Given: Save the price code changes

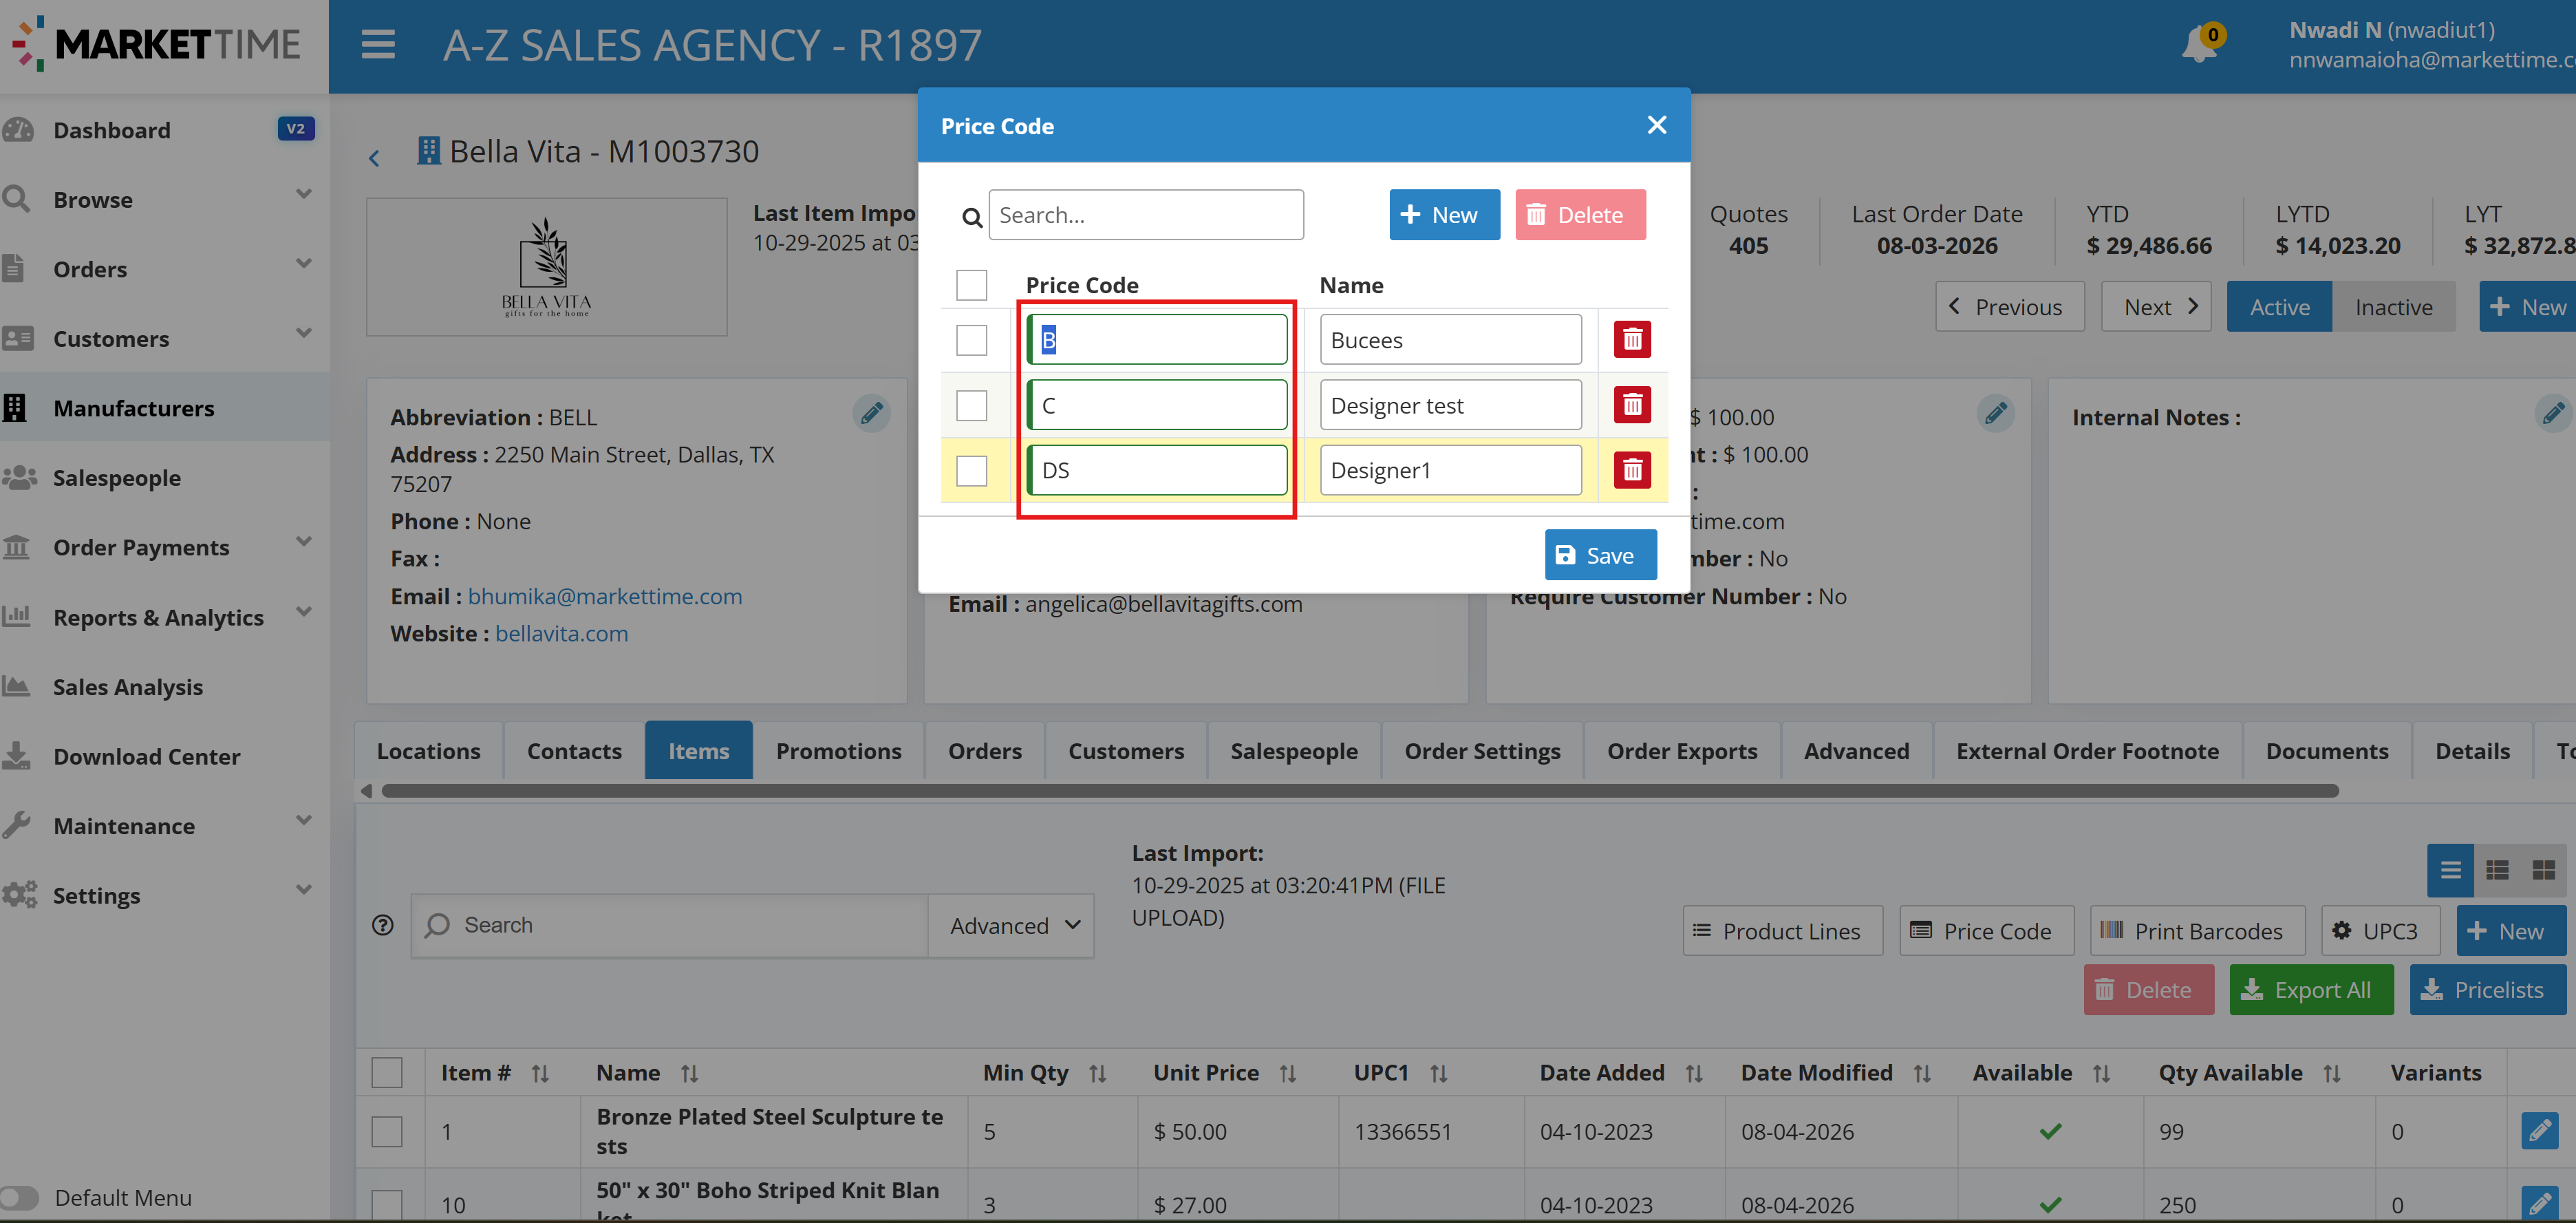Looking at the screenshot, I should click(x=1600, y=555).
